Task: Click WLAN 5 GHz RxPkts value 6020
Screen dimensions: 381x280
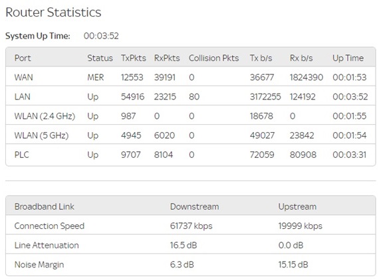Action: click(164, 135)
